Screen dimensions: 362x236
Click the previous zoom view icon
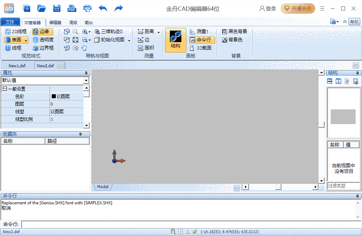pyautogui.click(x=75, y=48)
